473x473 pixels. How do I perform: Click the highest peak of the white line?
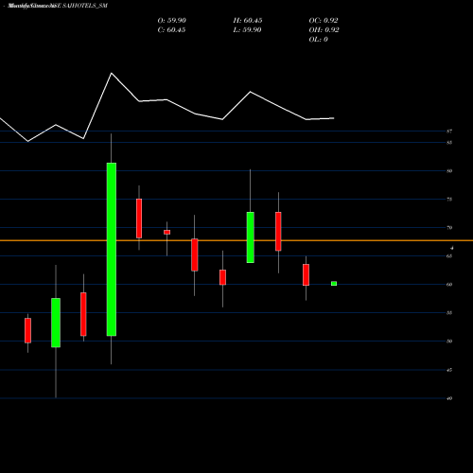[112, 73]
